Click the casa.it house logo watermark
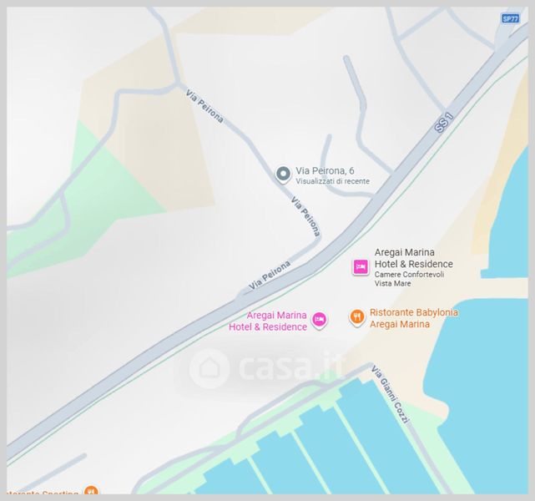This screenshot has width=535, height=501. click(209, 368)
